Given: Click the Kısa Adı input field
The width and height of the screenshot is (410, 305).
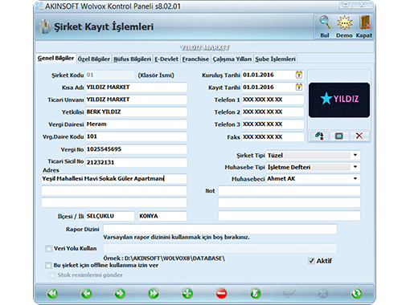Looking at the screenshot, I should click(137, 87).
